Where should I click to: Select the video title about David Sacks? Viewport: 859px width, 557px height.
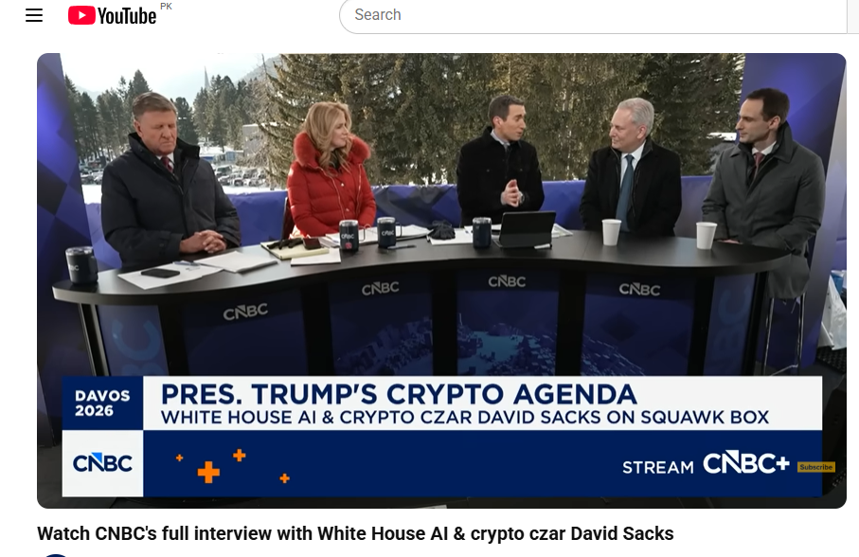point(355,533)
